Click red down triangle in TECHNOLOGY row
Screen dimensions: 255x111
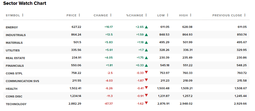146,103
